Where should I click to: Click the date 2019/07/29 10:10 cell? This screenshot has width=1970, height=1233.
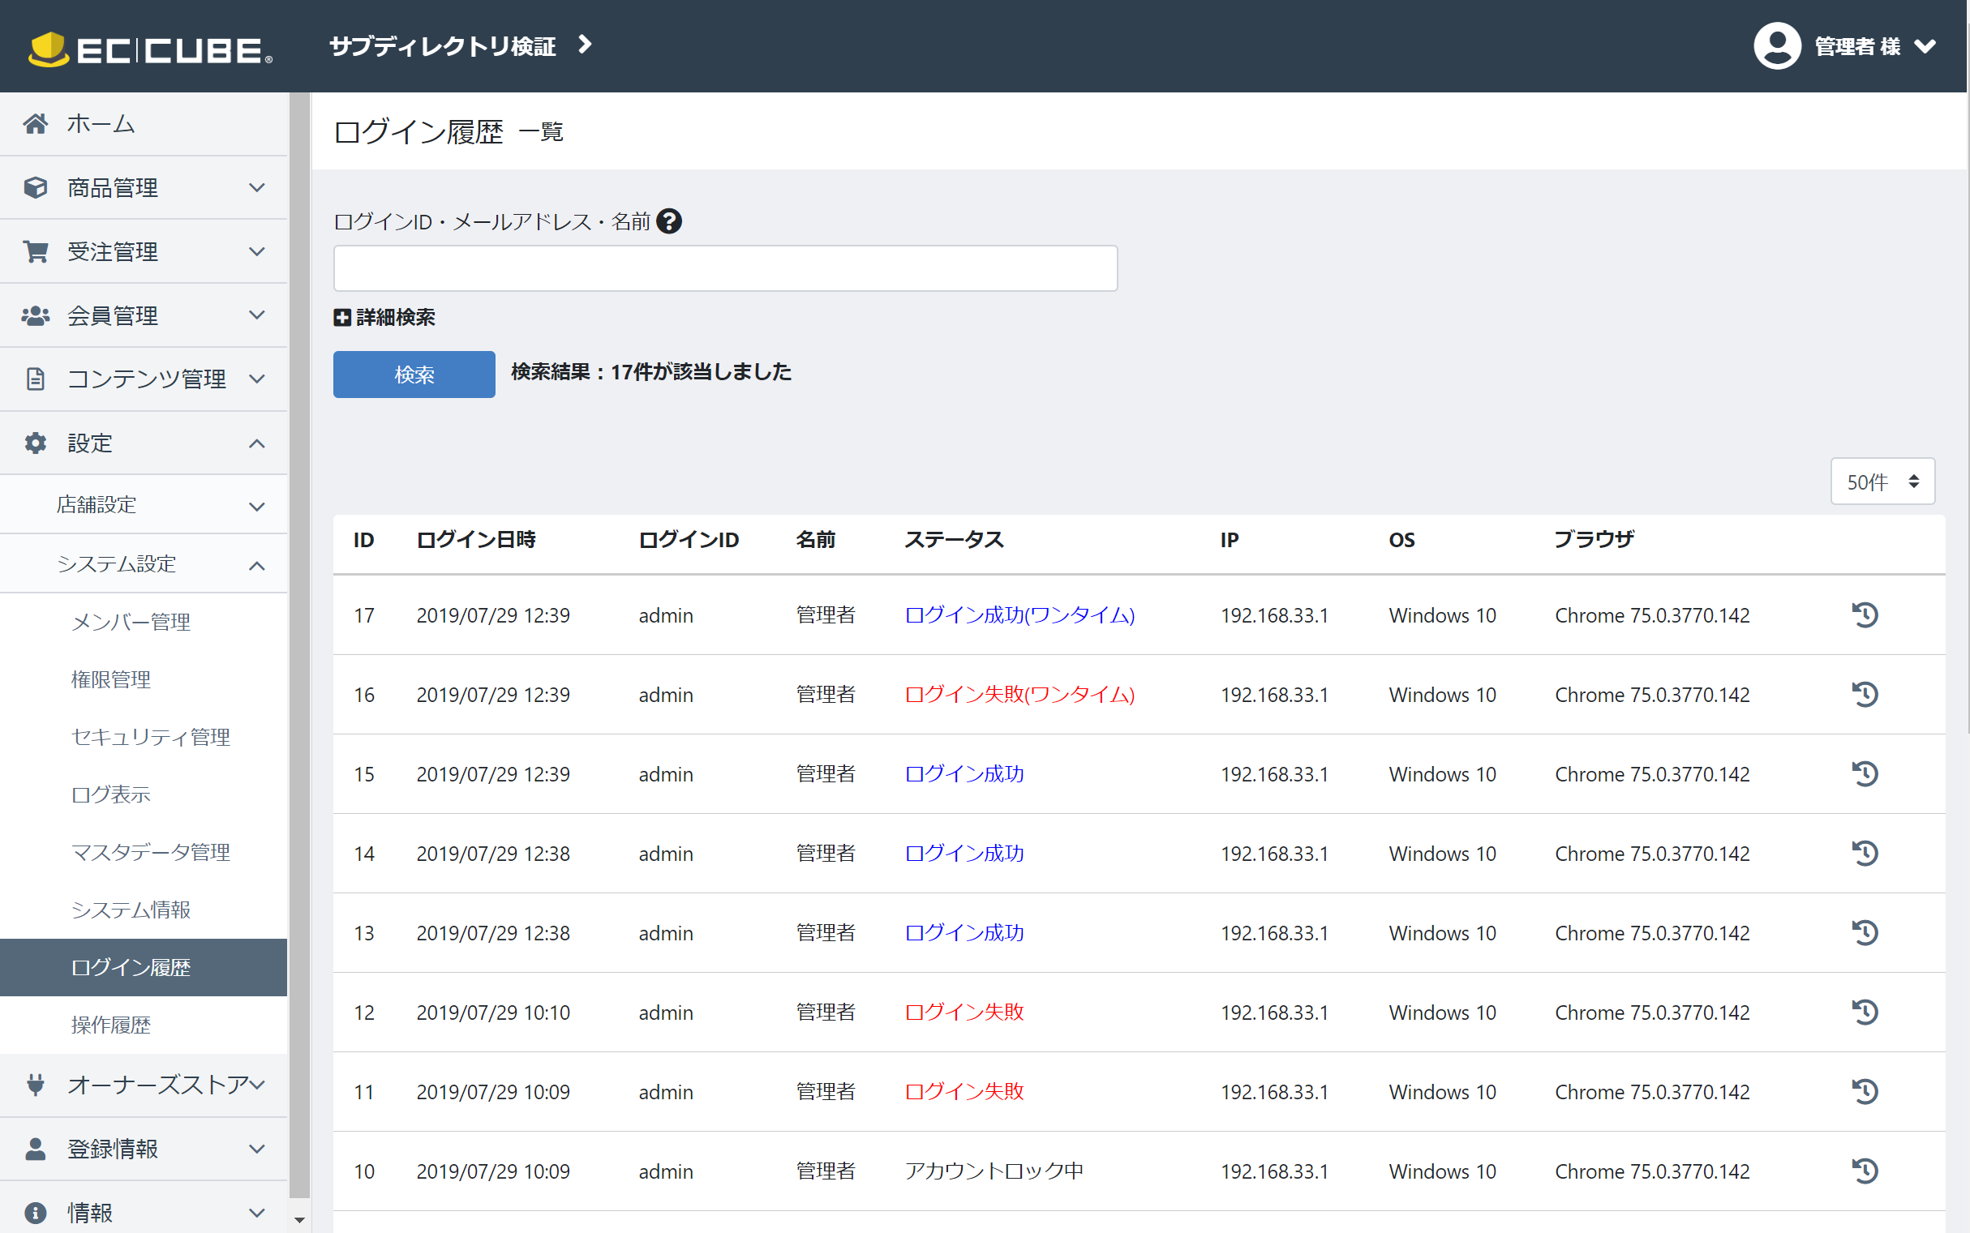[x=493, y=1012]
